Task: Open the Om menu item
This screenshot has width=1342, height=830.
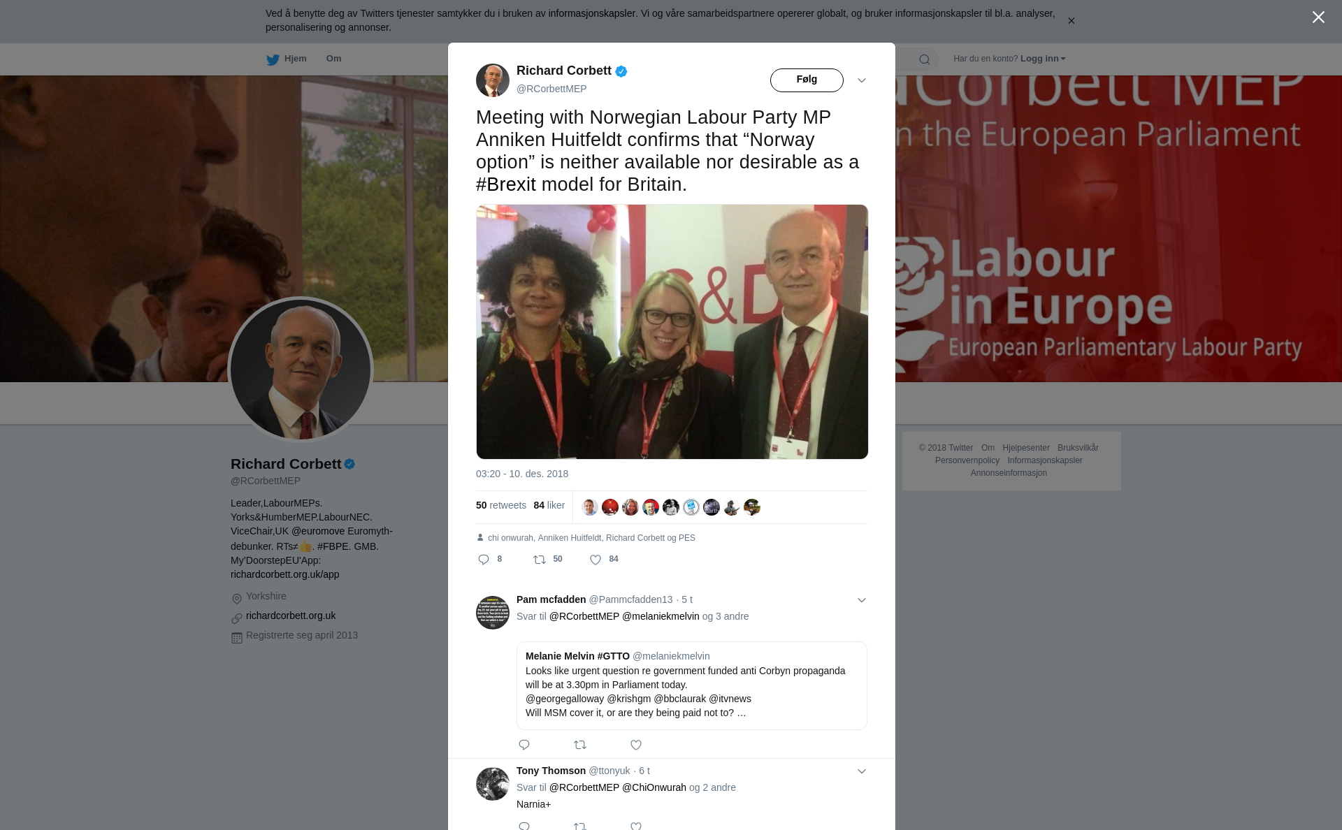Action: point(333,59)
